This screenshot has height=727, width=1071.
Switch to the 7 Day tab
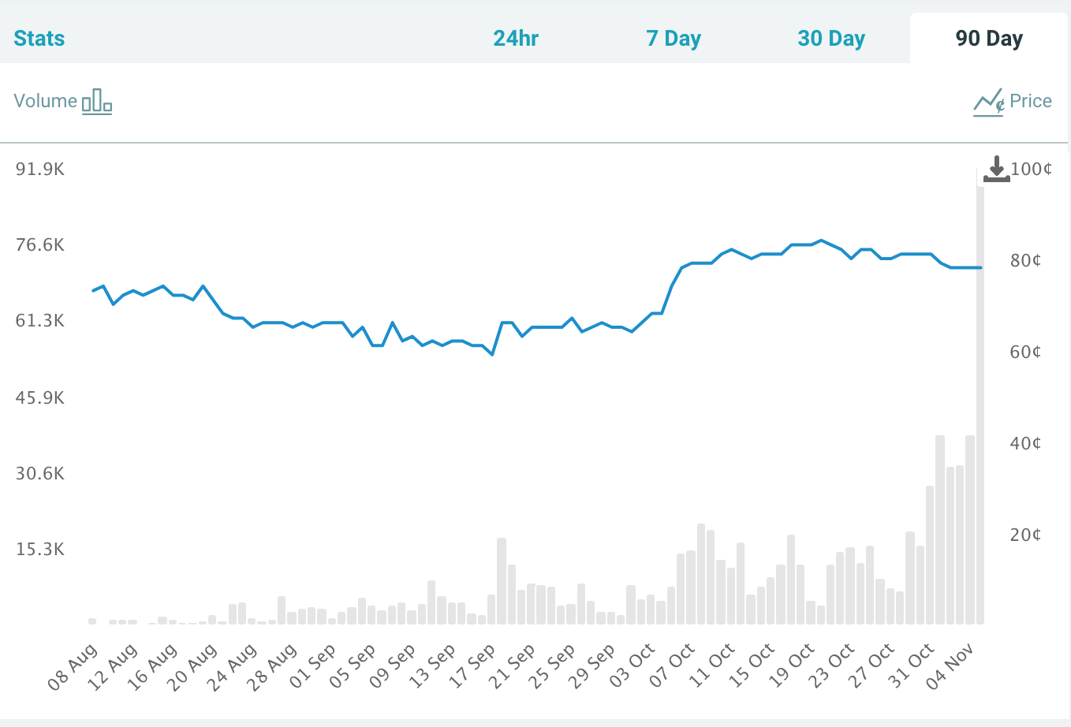(x=674, y=38)
